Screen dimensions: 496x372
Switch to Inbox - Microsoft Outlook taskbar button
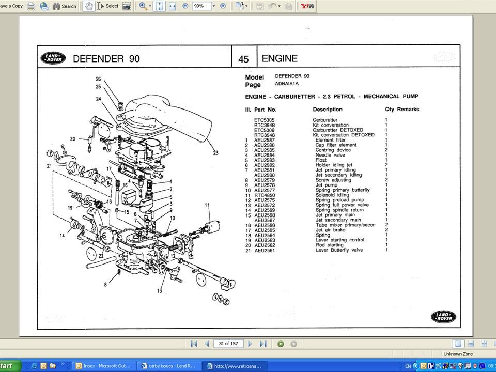click(104, 366)
